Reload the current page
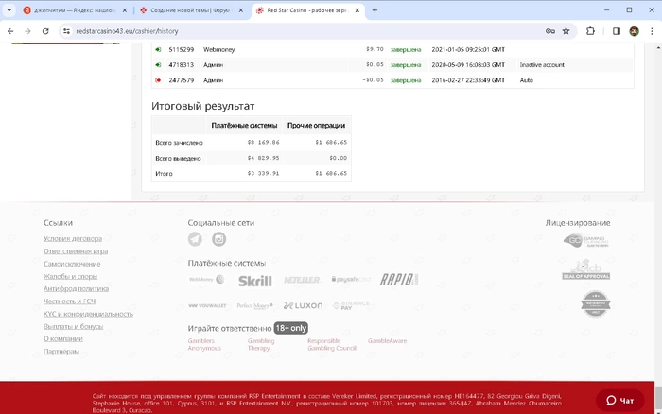The height and width of the screenshot is (414, 662). [45, 31]
